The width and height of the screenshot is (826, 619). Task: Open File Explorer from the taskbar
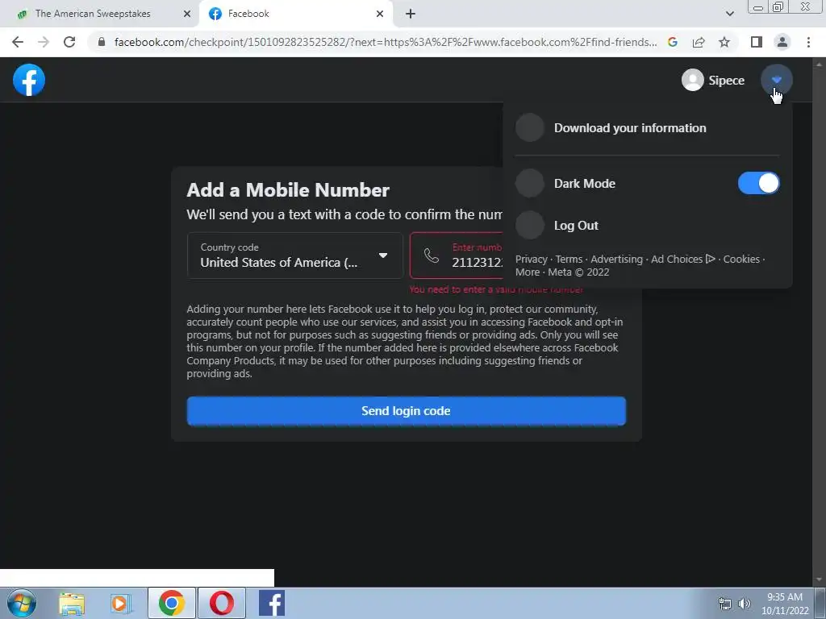click(72, 603)
